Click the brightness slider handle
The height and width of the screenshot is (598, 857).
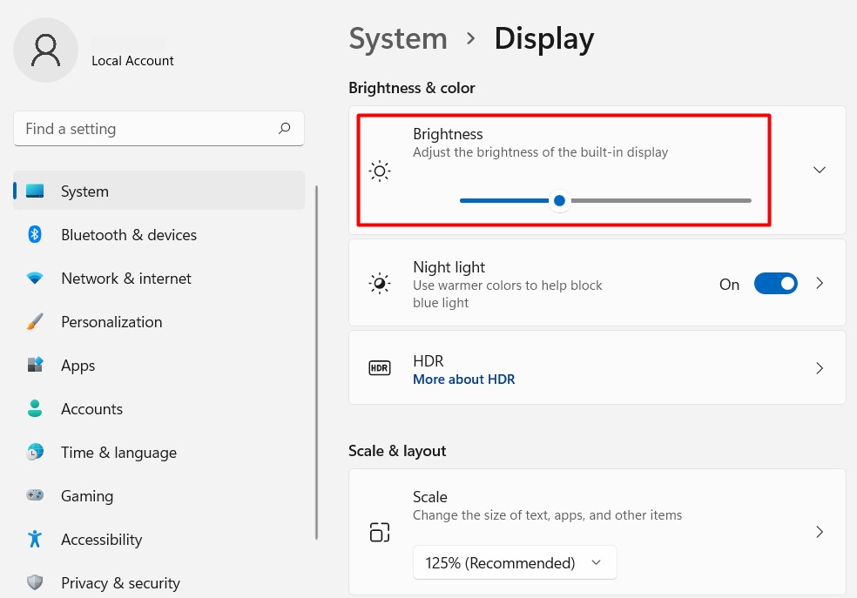click(x=560, y=201)
